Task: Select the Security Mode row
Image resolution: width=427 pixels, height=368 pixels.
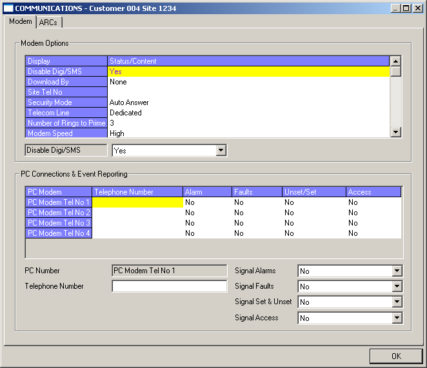Action: coord(66,102)
